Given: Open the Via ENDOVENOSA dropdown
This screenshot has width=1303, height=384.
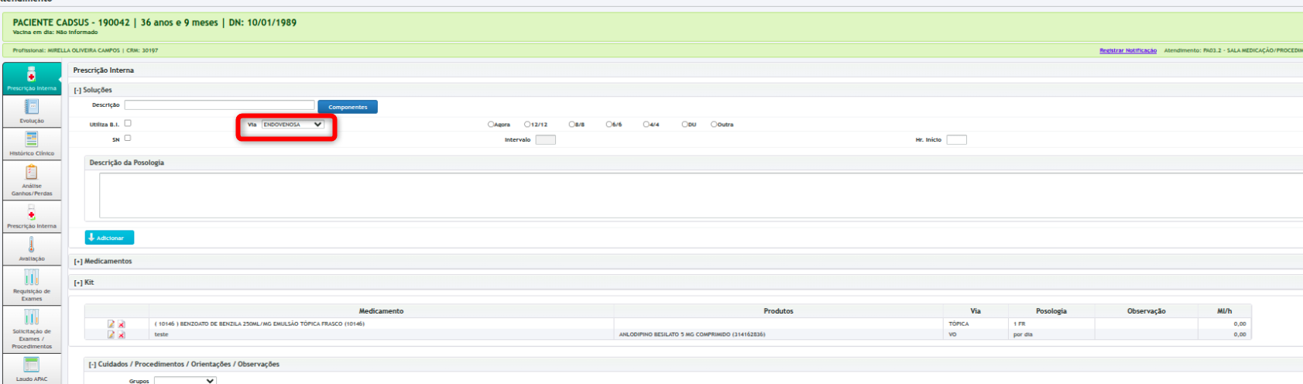Looking at the screenshot, I should click(293, 125).
